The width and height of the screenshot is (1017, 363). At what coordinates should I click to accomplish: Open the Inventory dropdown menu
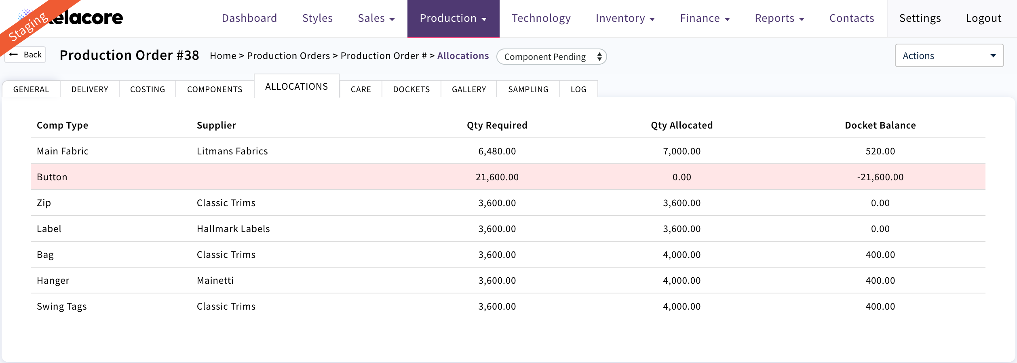click(625, 18)
